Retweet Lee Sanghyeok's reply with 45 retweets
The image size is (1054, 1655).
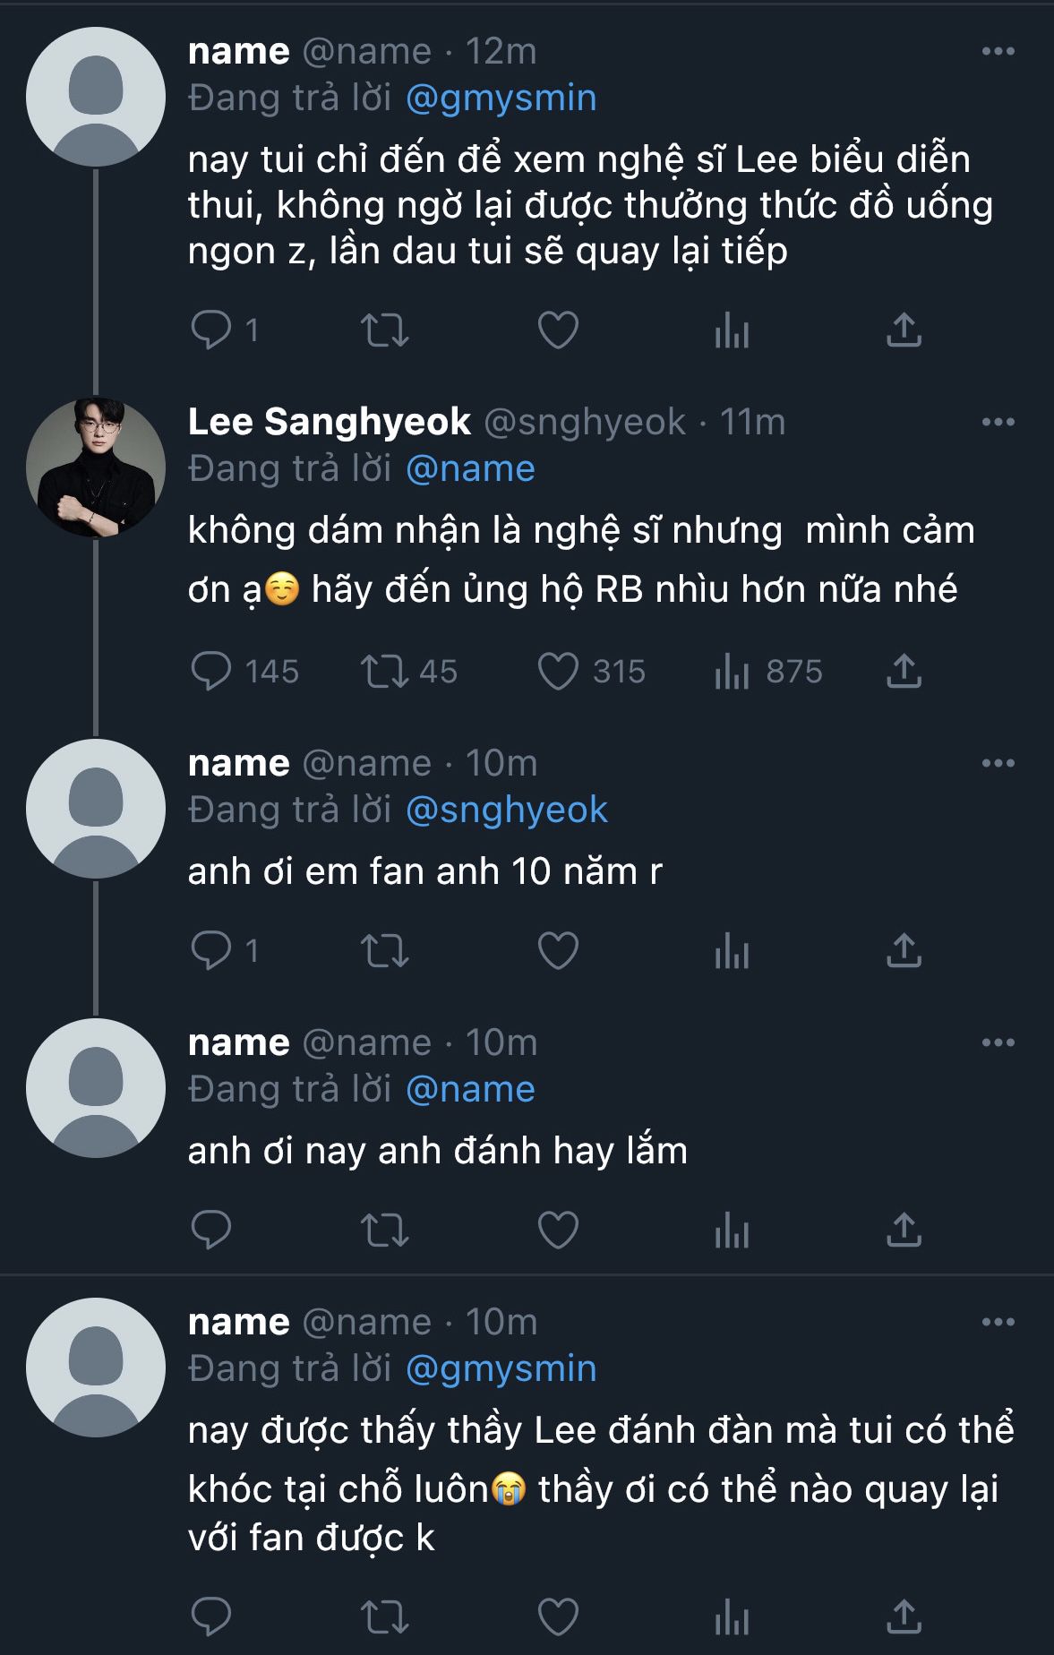pyautogui.click(x=384, y=672)
